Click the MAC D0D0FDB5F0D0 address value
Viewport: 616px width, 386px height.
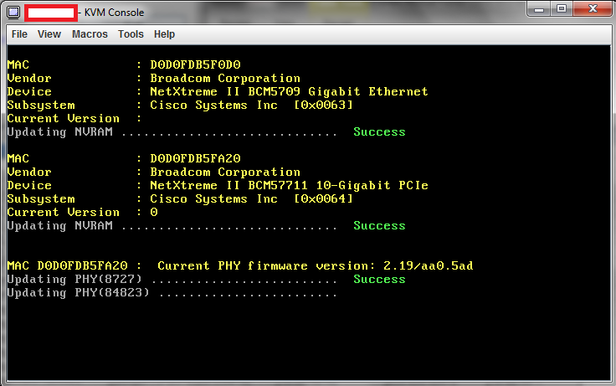(x=195, y=65)
